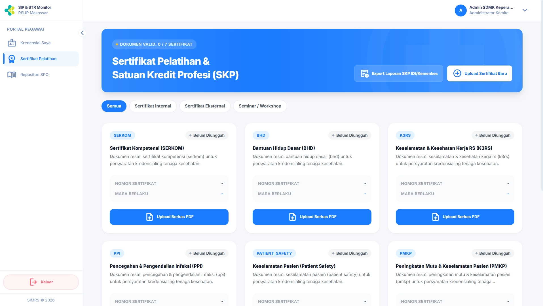
Task: Click the Repositori SPO book icon
Action: pos(12,75)
